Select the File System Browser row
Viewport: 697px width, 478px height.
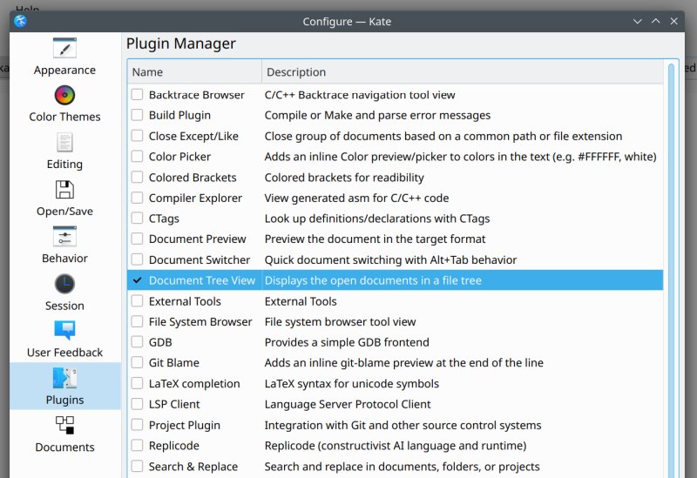(200, 322)
